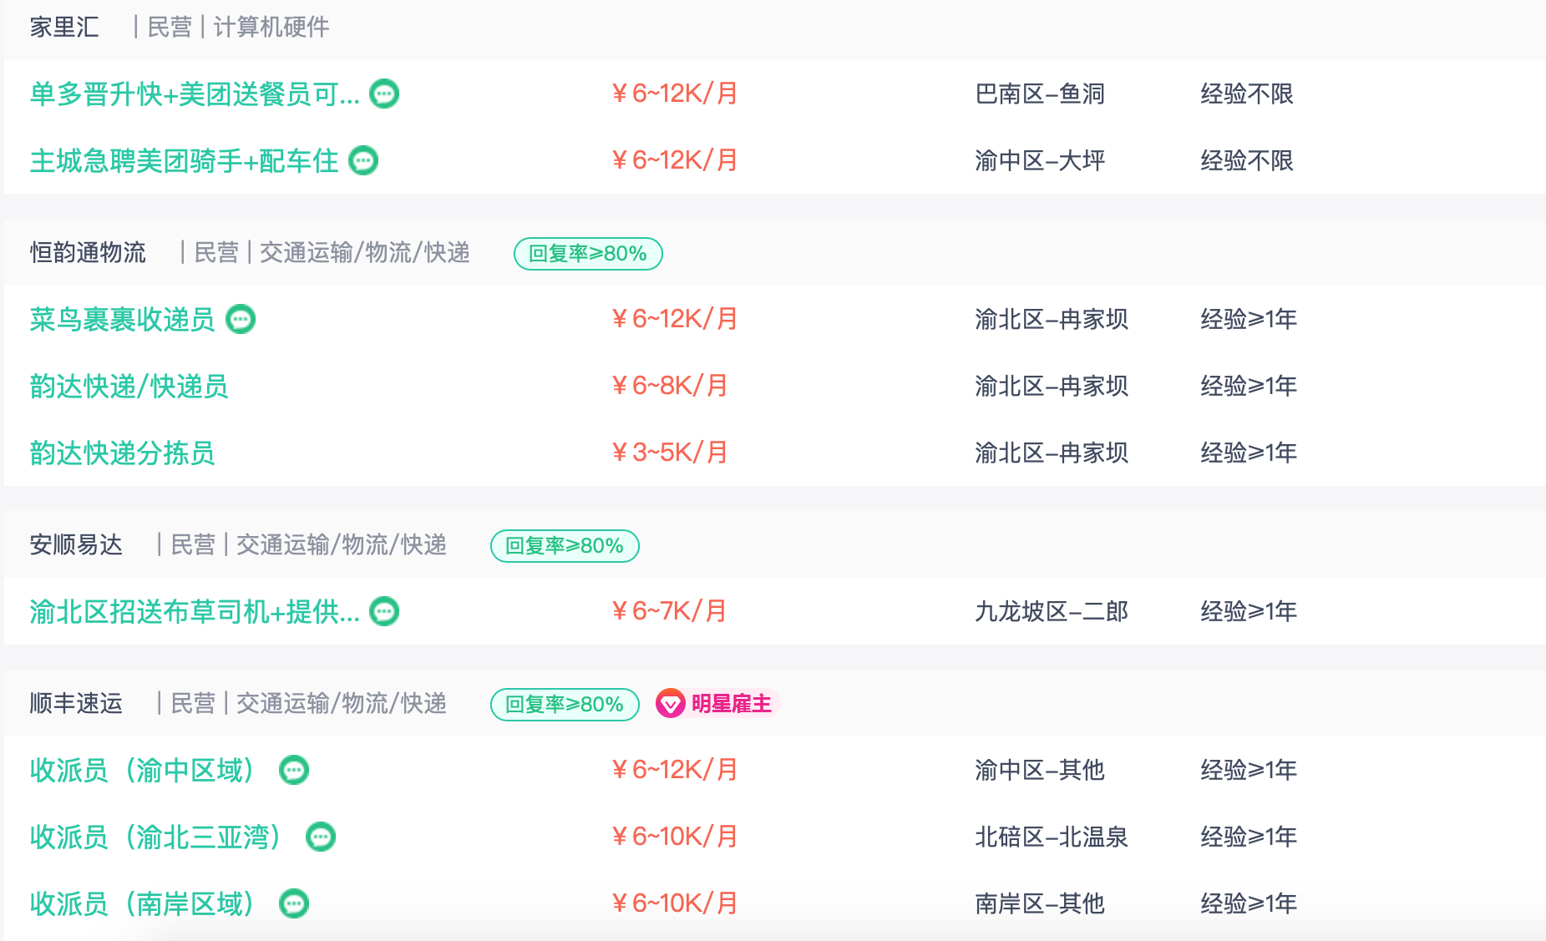Open chat icon beside 收派员（南岸区域）
Viewport: 1546px width, 941px height.
pyautogui.click(x=294, y=903)
